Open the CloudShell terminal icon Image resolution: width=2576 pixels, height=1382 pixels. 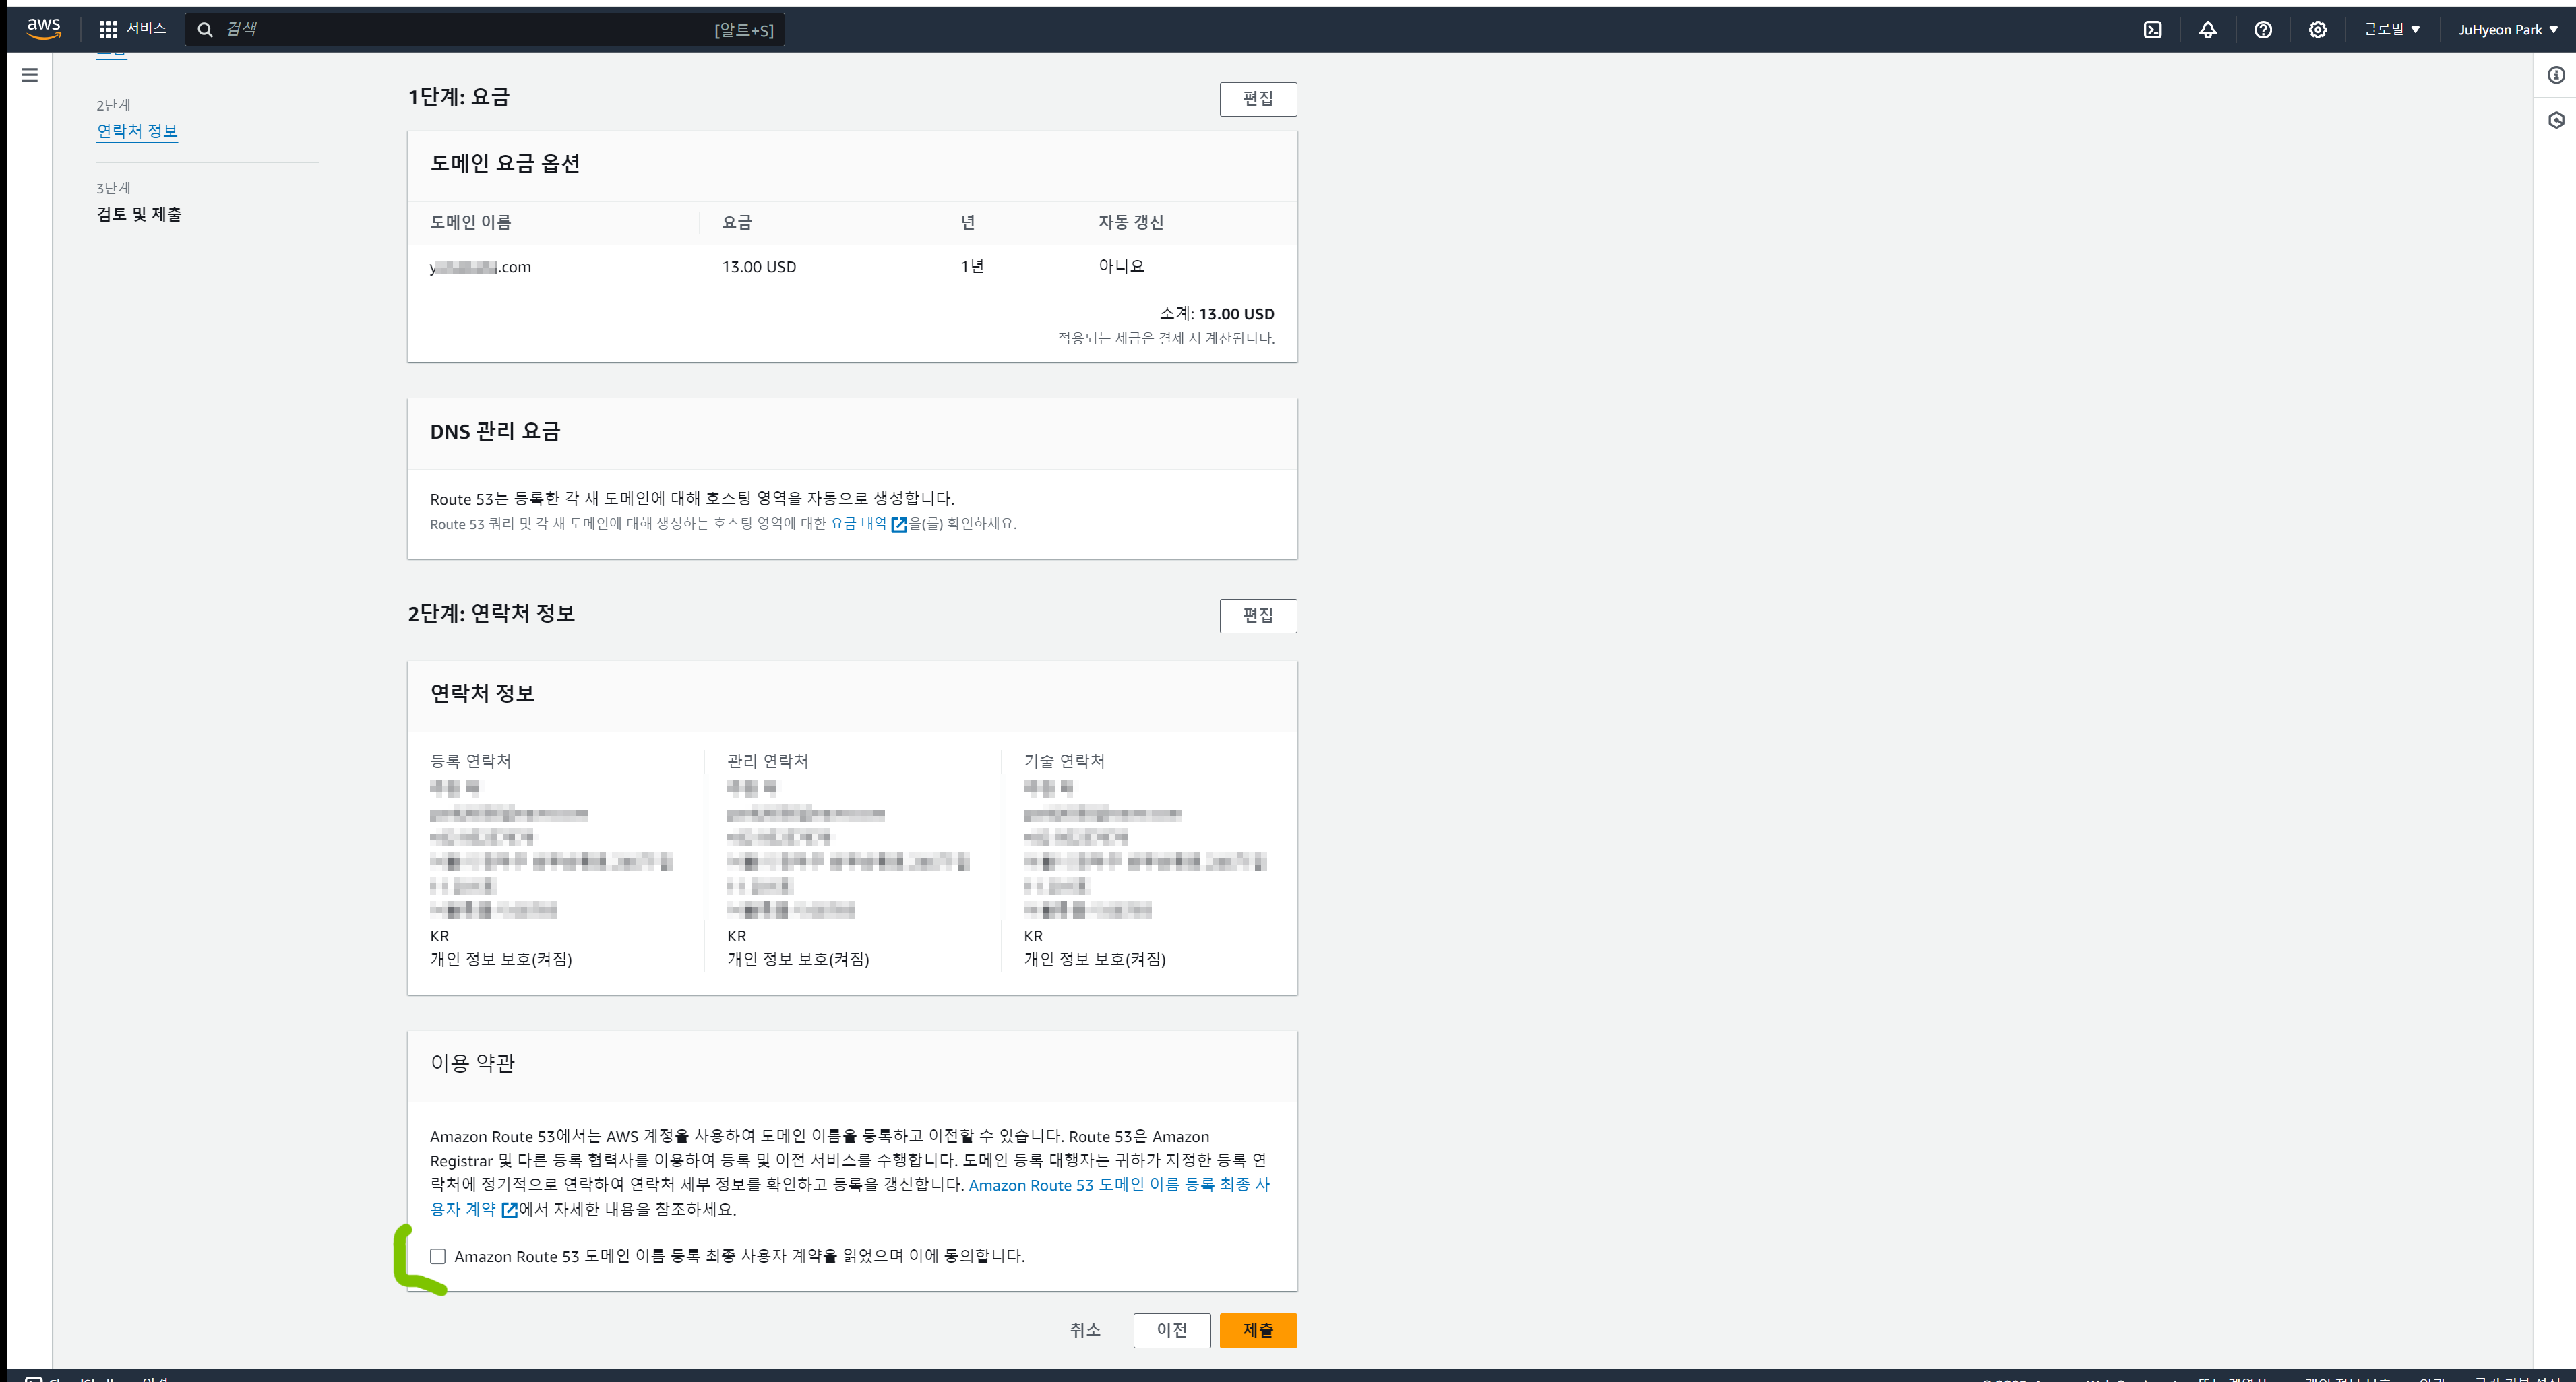click(x=2152, y=30)
